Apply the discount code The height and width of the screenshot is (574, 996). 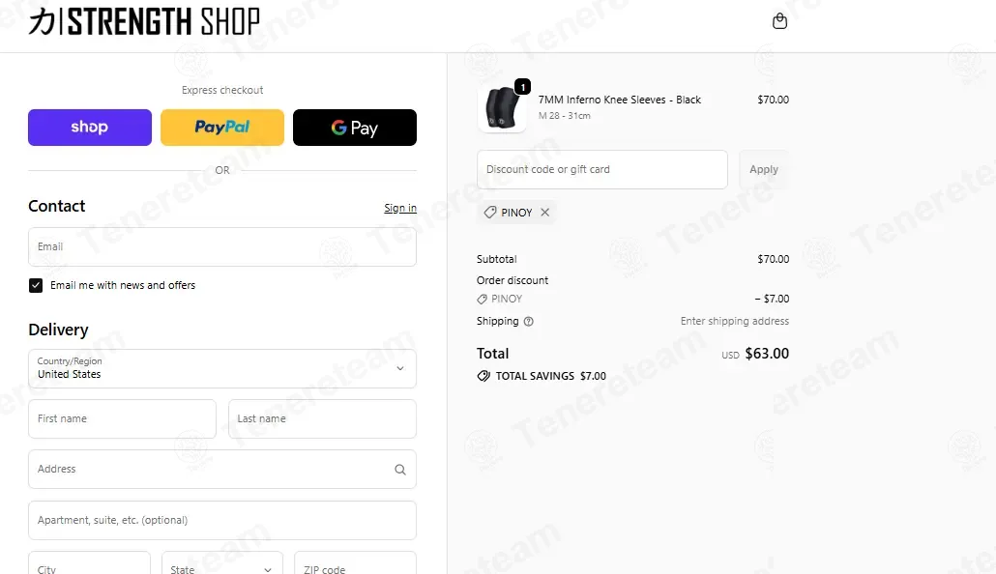click(764, 169)
